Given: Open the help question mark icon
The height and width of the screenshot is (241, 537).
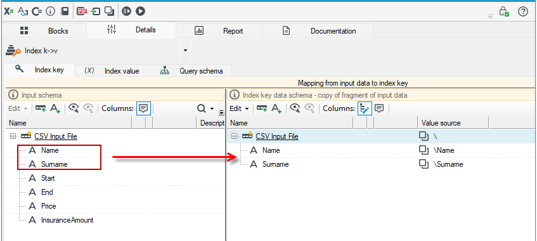Looking at the screenshot, I should (523, 11).
